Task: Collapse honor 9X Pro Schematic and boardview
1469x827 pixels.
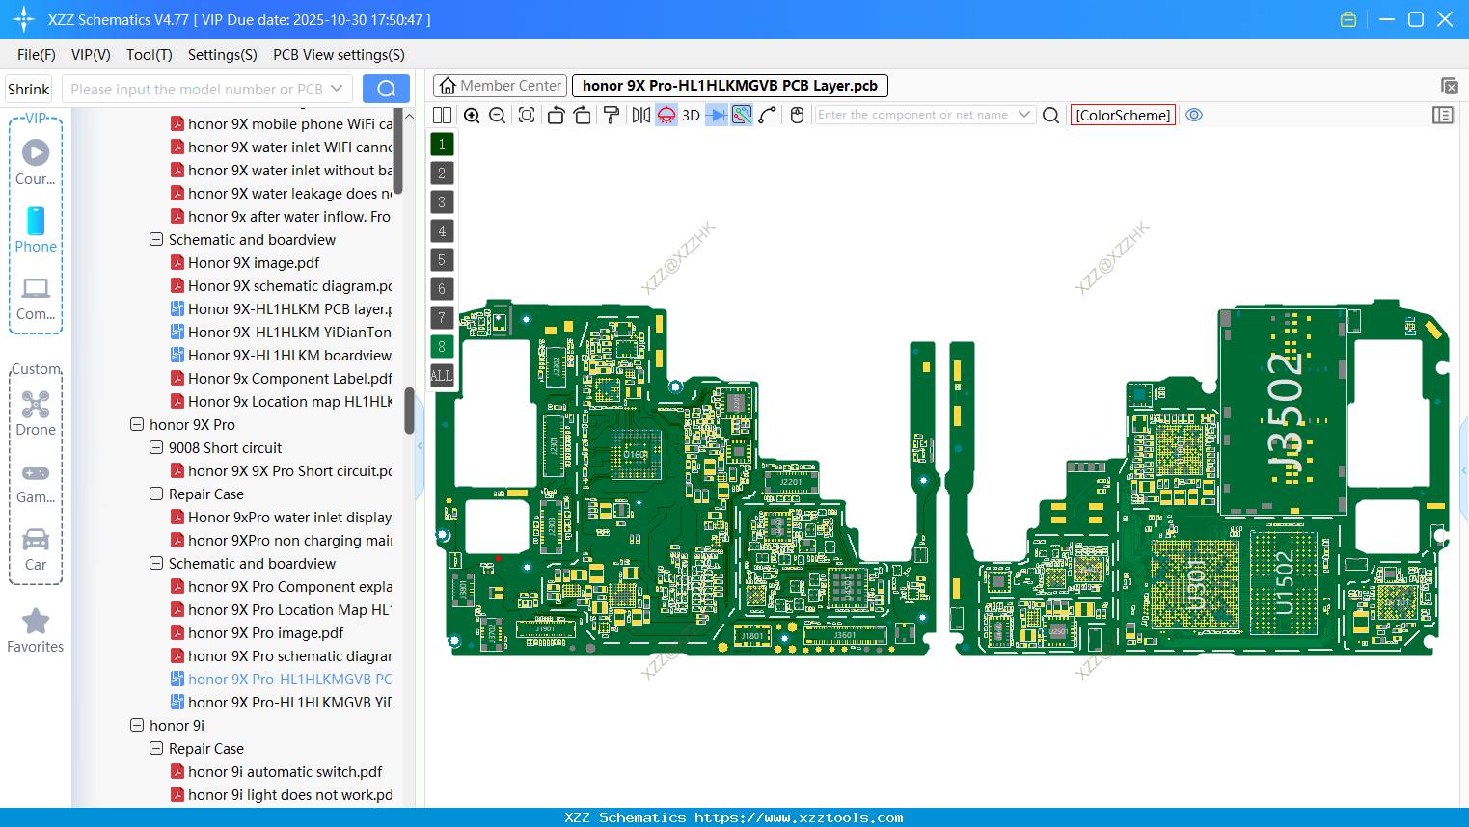Action: coord(156,563)
